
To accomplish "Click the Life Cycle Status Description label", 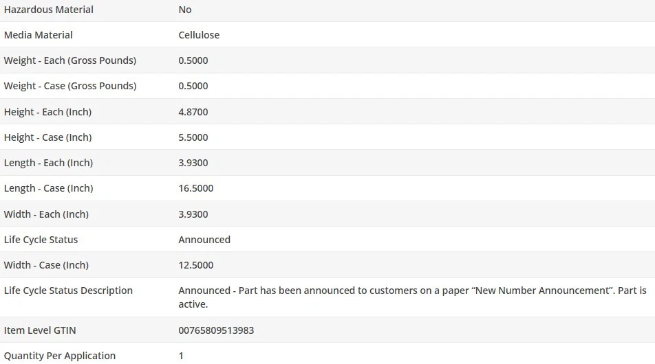I will point(68,291).
